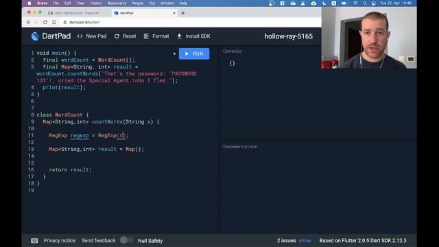439x247 pixels.
Task: Click the cloud upload menu bar icon
Action: coord(313,3)
